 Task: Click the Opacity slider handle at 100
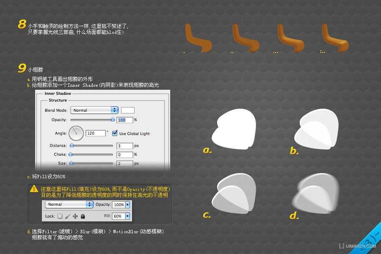112,120
